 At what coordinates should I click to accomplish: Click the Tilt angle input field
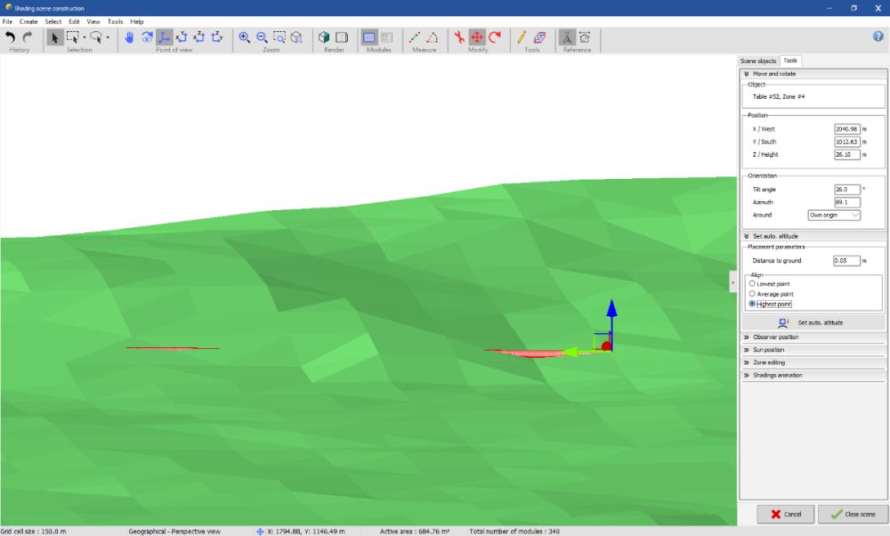(846, 190)
